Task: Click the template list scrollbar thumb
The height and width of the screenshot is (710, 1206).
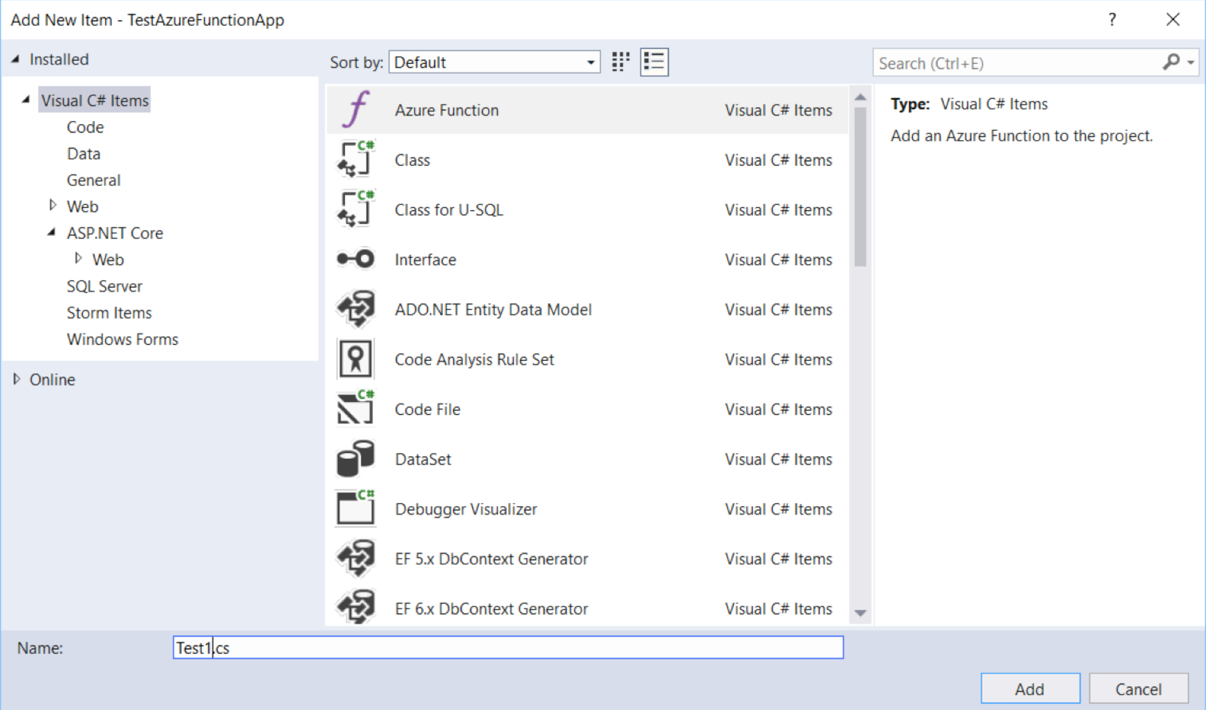Action: tap(860, 186)
